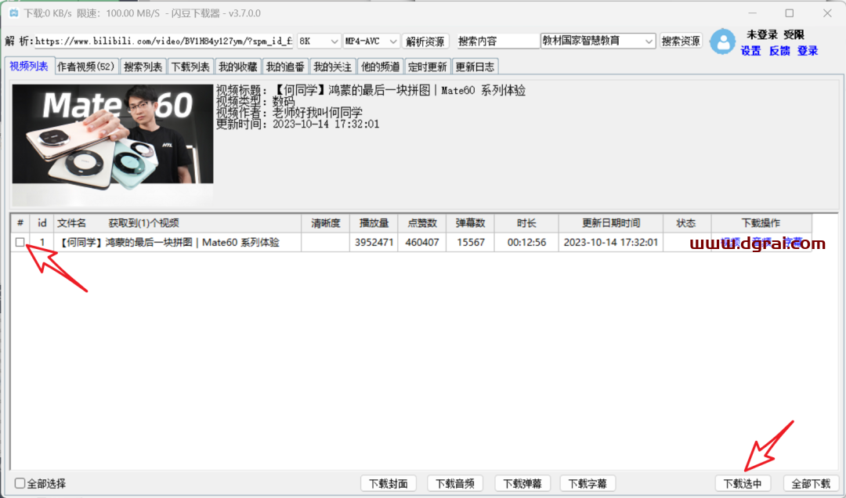Select the 更新日志 tab
Screen dimensions: 846x498
tap(475, 67)
